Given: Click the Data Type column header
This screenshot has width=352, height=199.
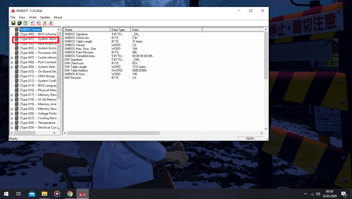Looking at the screenshot, I should 120,30.
